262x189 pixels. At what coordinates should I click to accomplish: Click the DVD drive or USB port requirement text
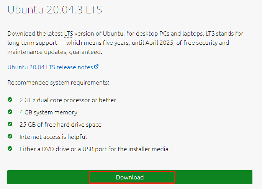coord(94,149)
